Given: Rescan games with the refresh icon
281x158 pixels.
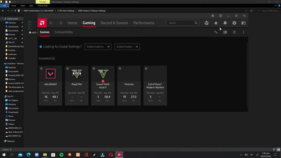Looking at the screenshot, I should click(234, 32).
